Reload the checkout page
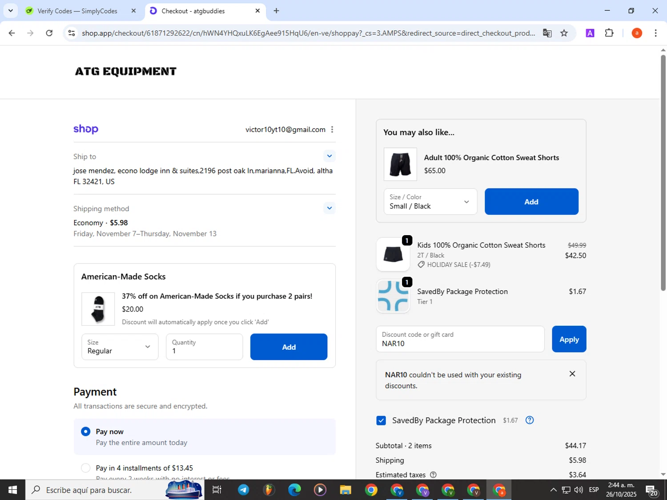The width and height of the screenshot is (667, 500). pos(49,33)
